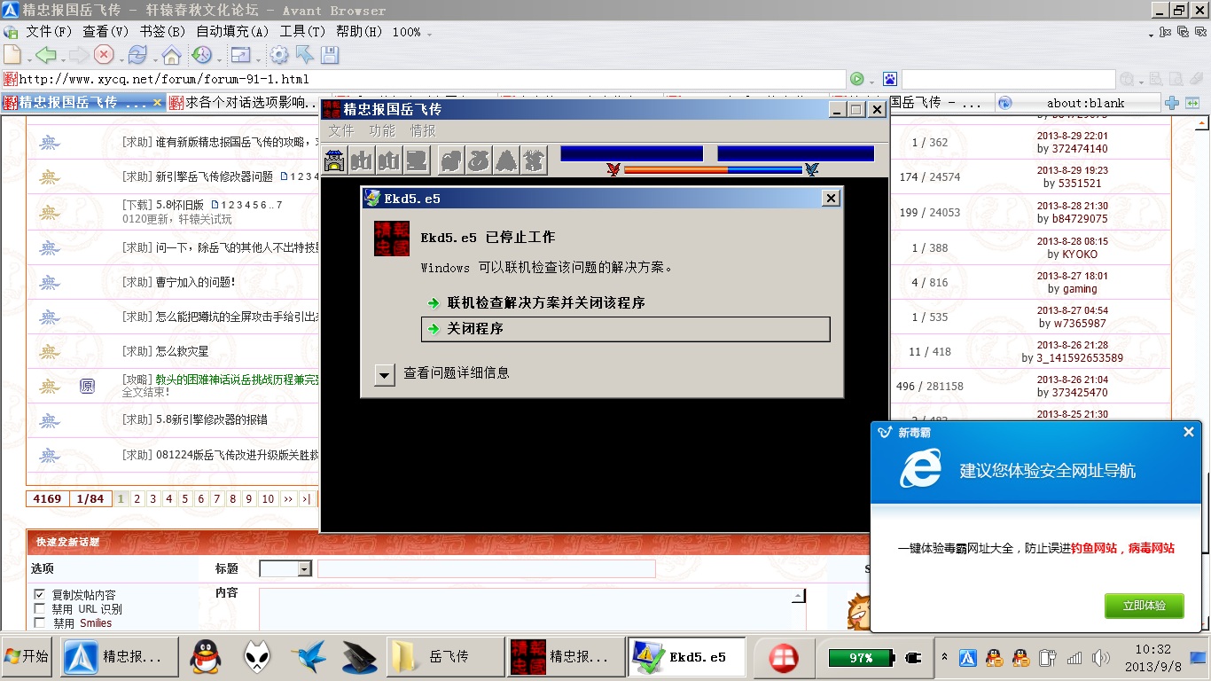This screenshot has width=1211, height=681.
Task: Open the thread 怎么救灾星
Action: click(x=182, y=352)
